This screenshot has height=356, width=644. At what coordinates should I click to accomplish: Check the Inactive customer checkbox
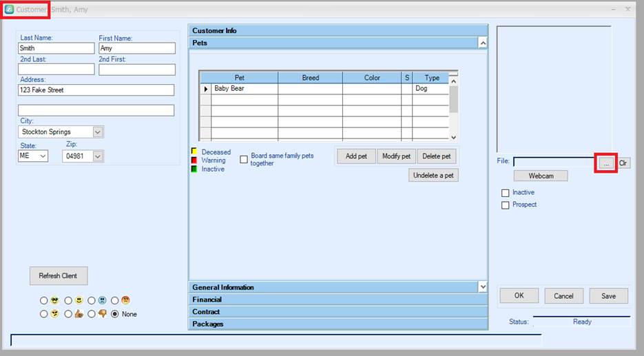point(506,193)
